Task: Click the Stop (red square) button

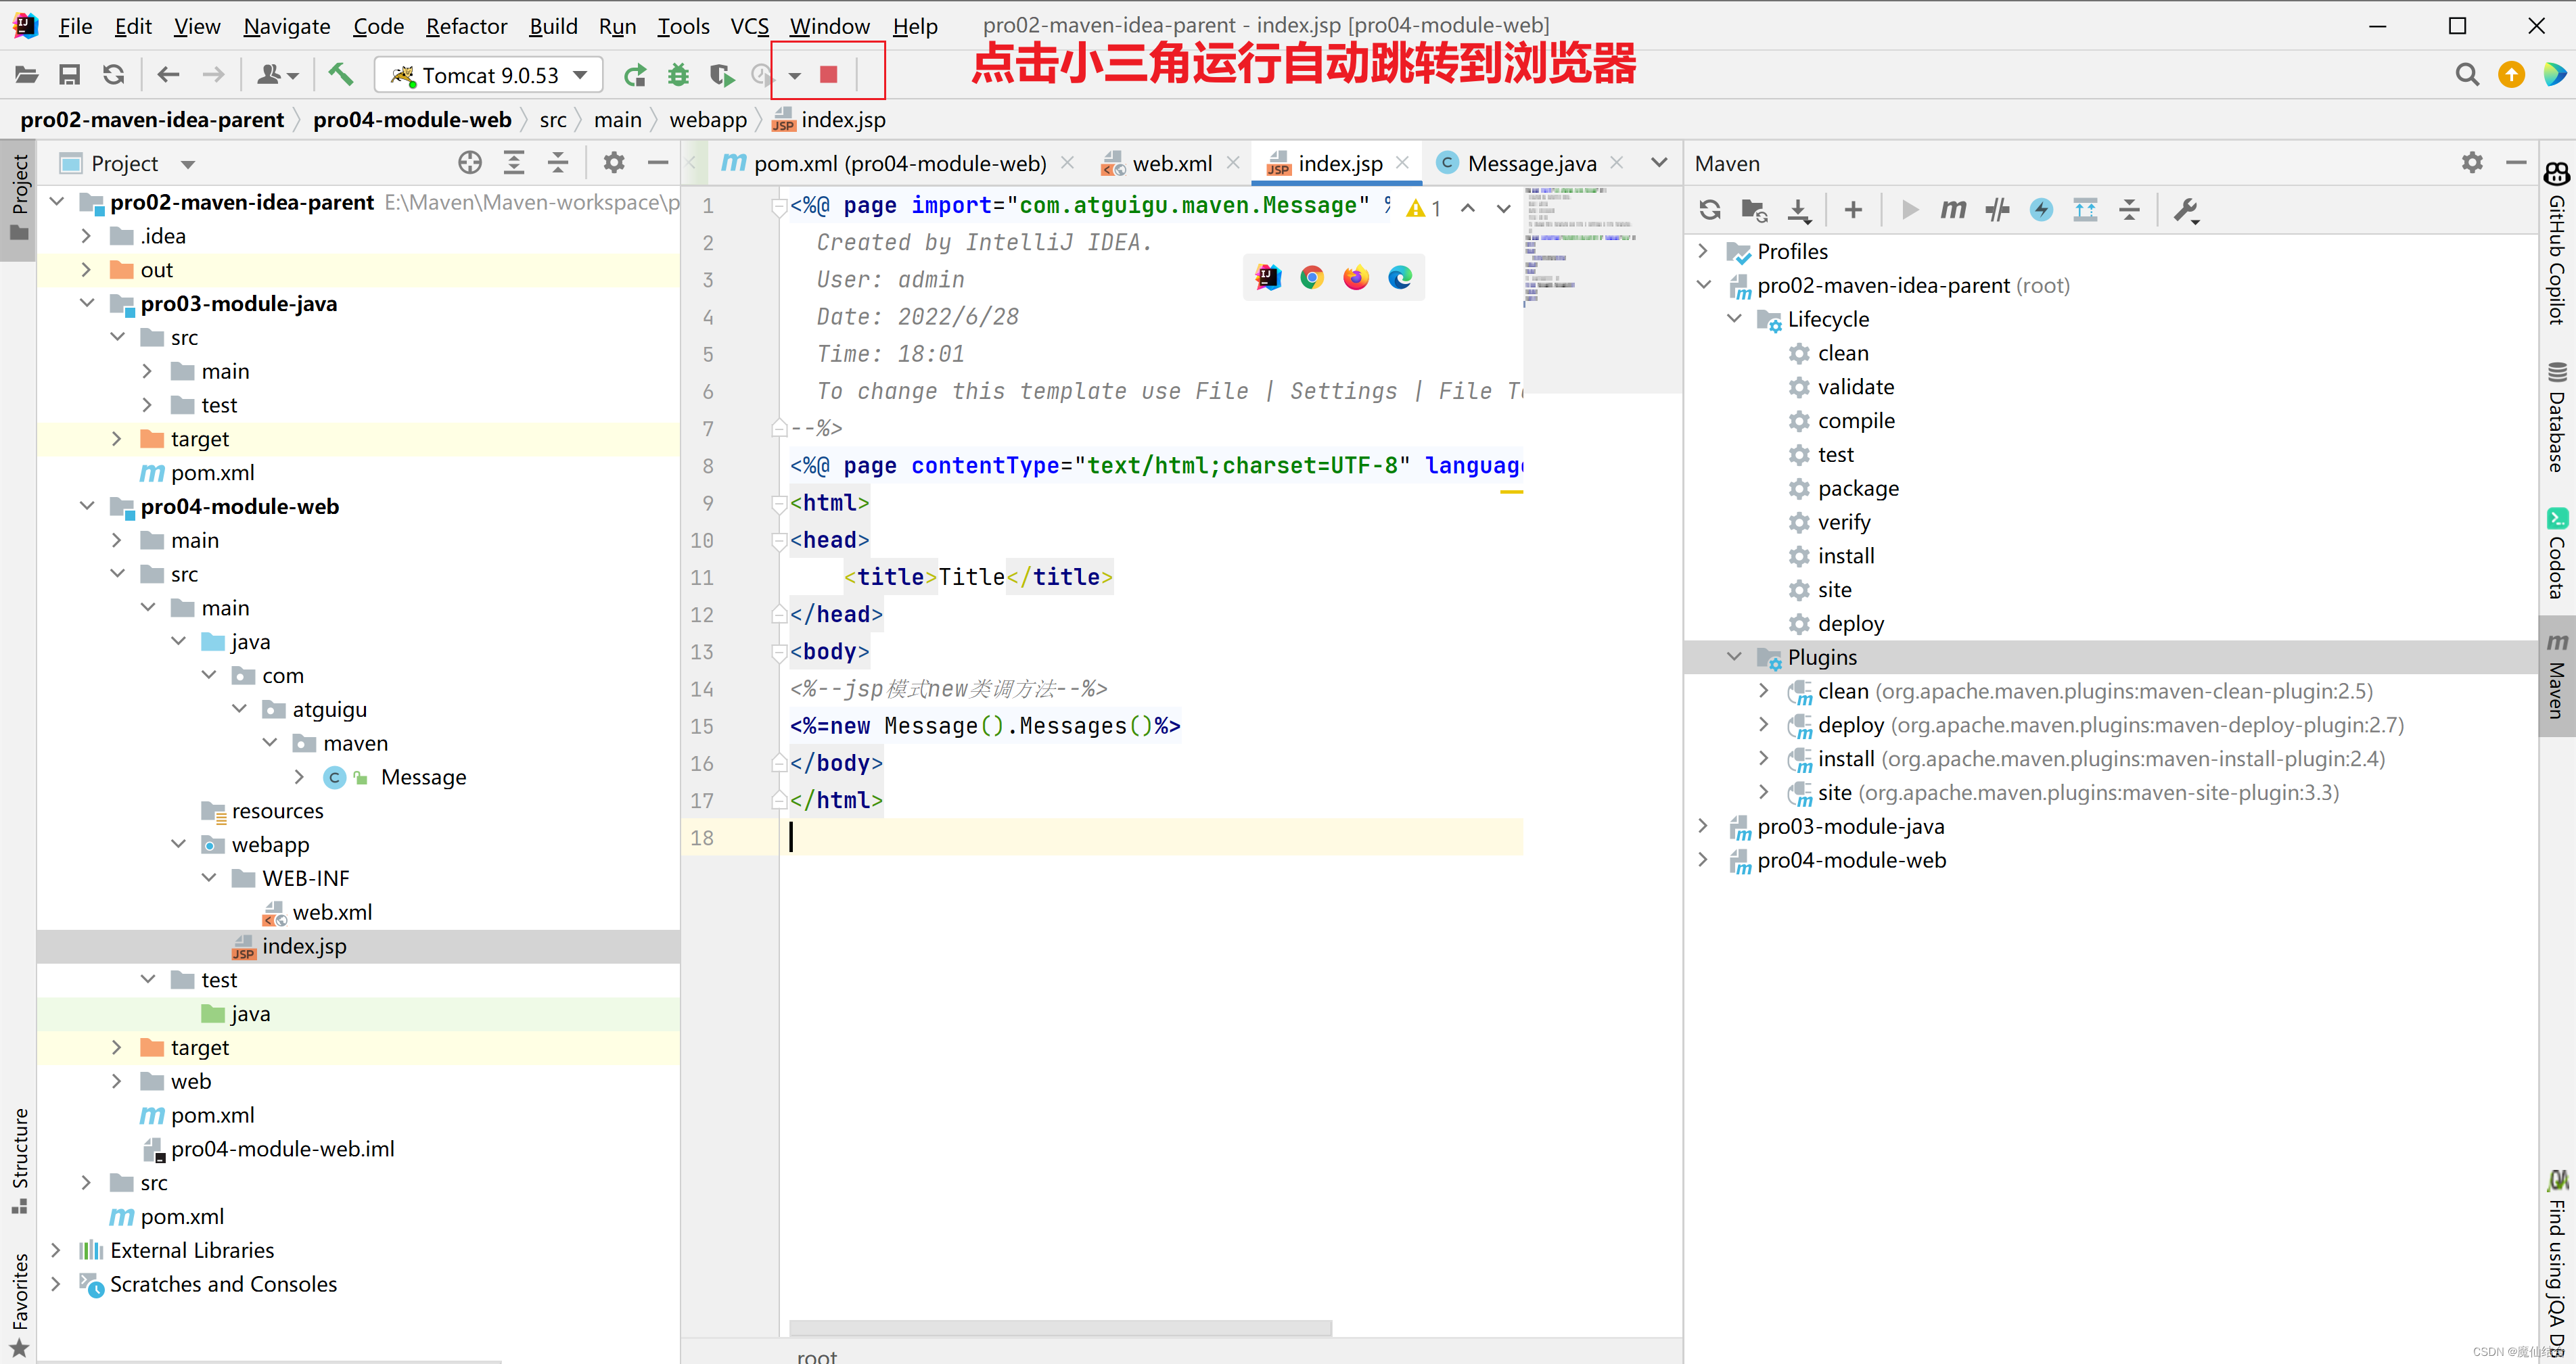Action: [830, 73]
